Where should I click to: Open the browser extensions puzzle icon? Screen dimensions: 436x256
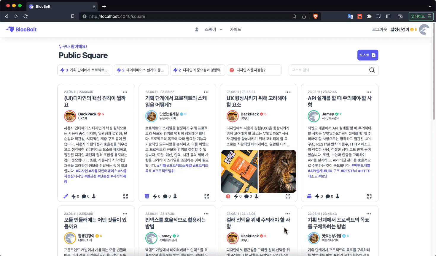[369, 16]
